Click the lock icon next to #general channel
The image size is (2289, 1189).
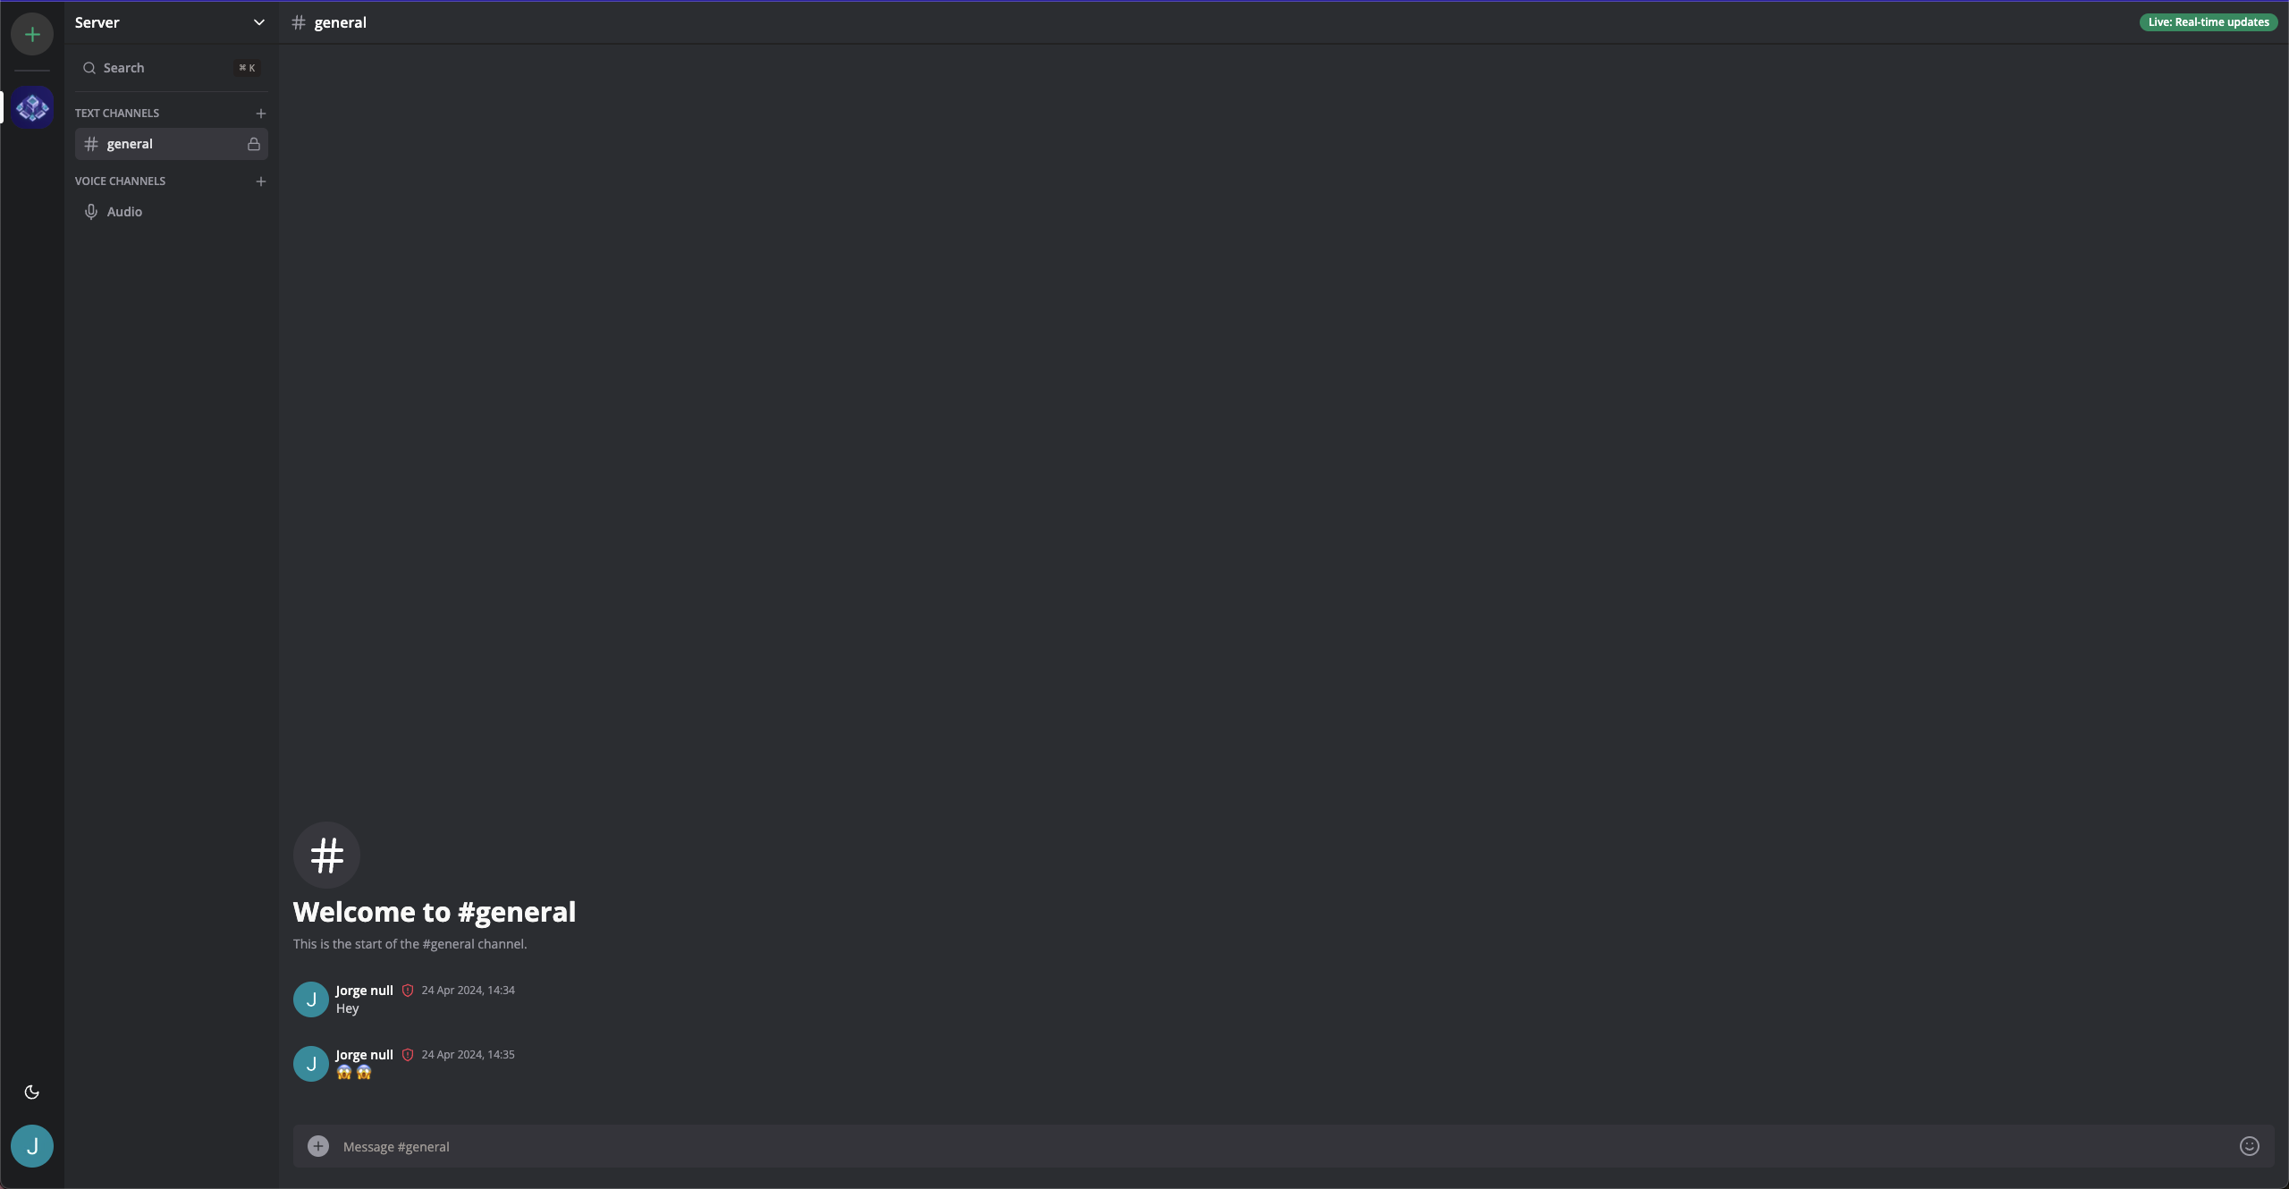pos(253,144)
